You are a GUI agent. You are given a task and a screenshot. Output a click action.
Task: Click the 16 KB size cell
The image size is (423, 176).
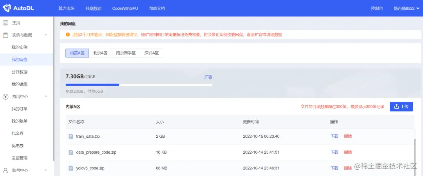[x=161, y=152]
